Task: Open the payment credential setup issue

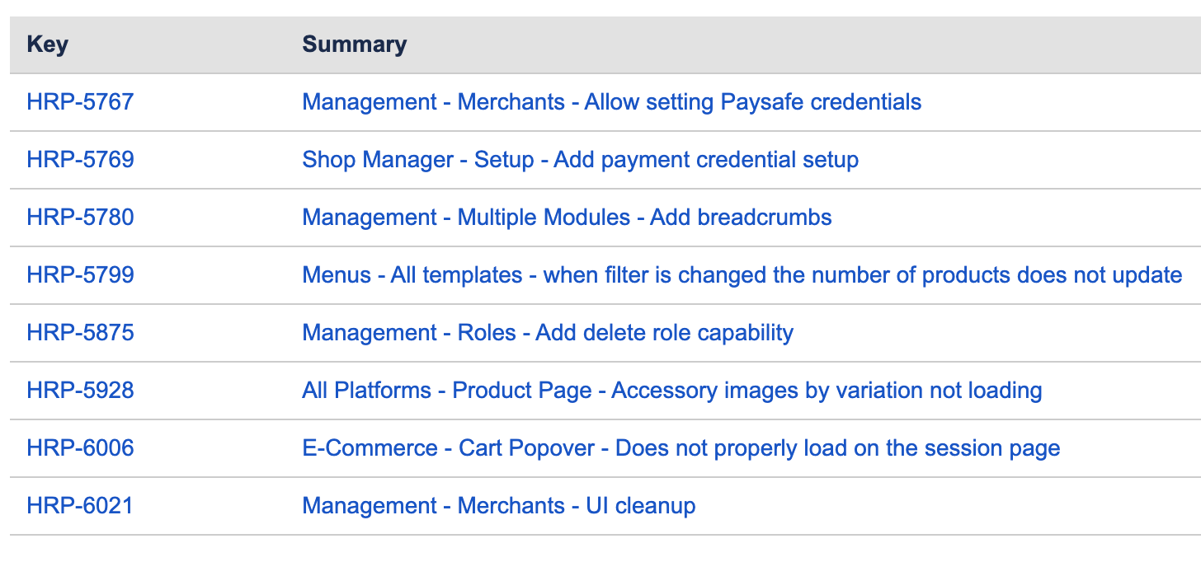Action: click(580, 160)
